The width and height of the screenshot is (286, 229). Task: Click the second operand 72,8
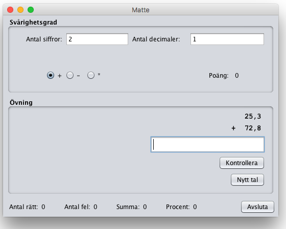coord(253,128)
